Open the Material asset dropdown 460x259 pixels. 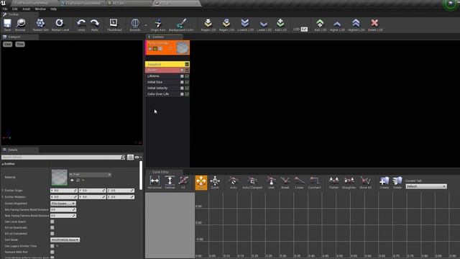[90, 174]
